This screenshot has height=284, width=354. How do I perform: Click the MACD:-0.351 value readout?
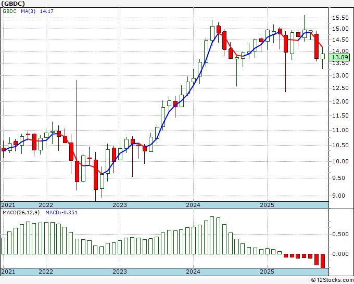click(61, 213)
